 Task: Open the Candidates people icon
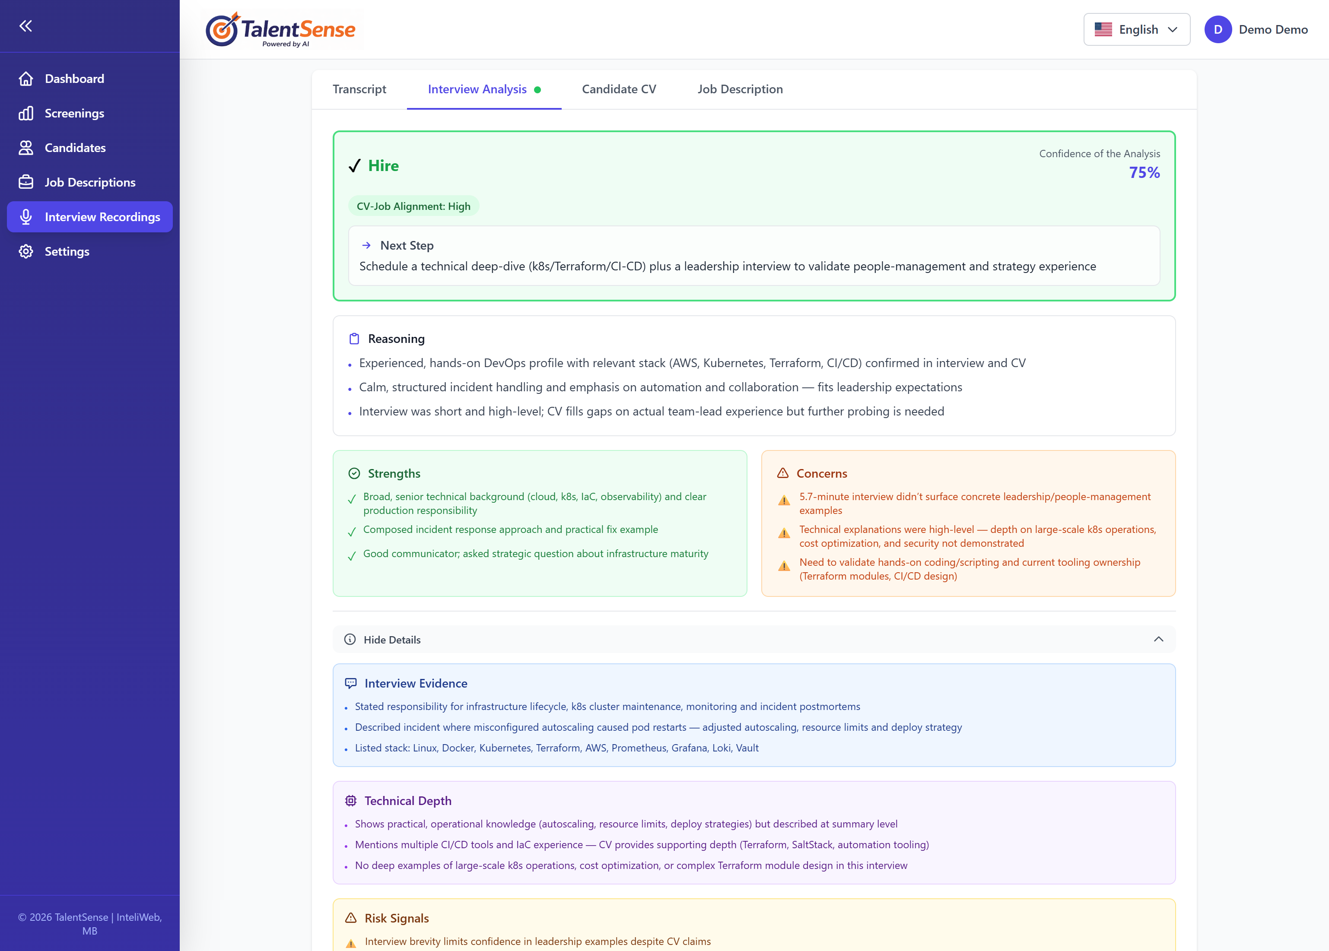coord(26,148)
